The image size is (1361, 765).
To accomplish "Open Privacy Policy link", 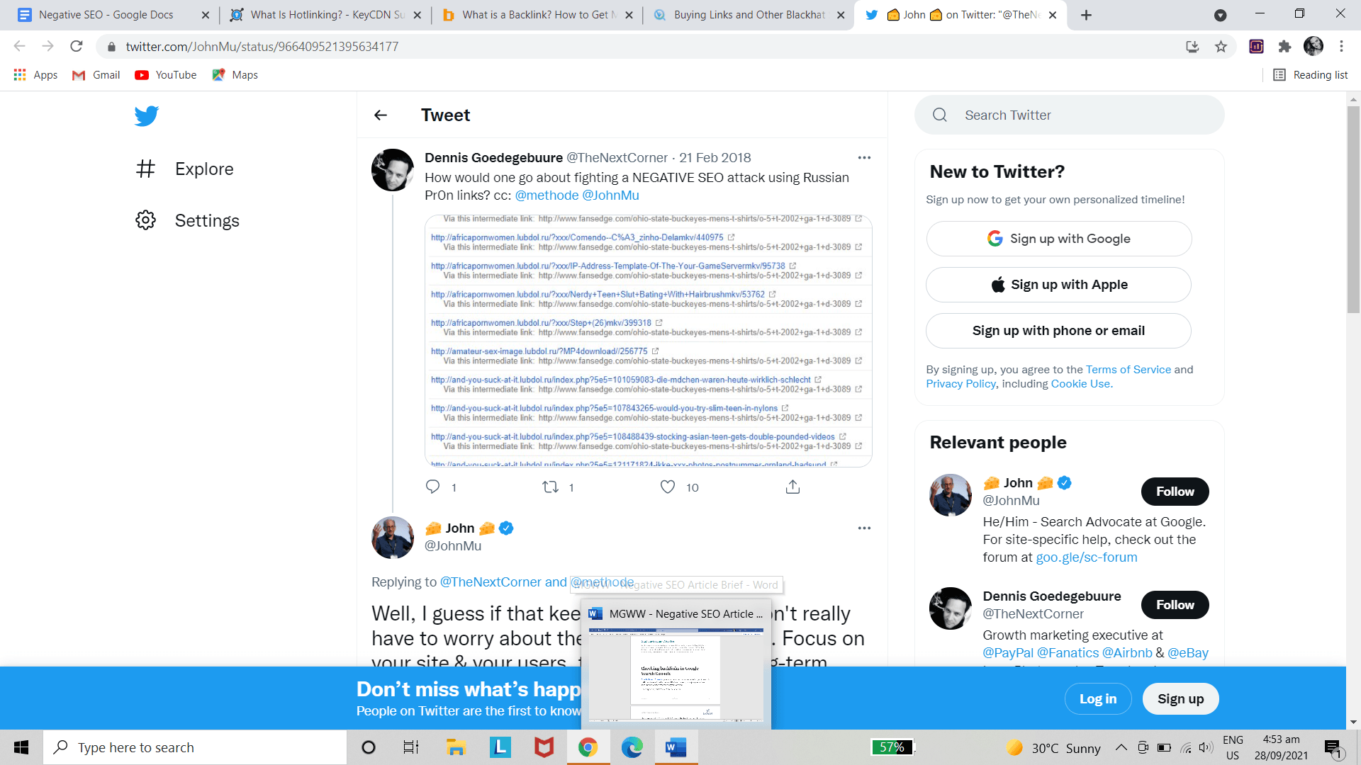I will pos(960,383).
